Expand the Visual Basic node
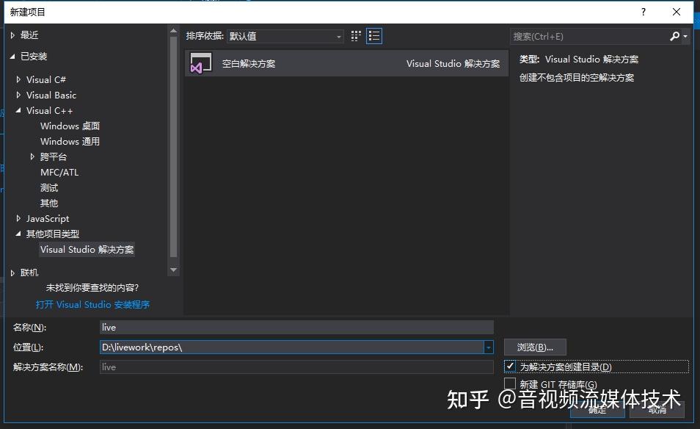The width and height of the screenshot is (700, 429). 18,95
